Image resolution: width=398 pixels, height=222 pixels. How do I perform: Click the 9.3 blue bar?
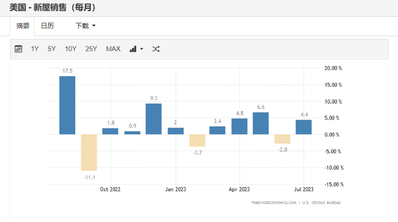click(x=153, y=119)
